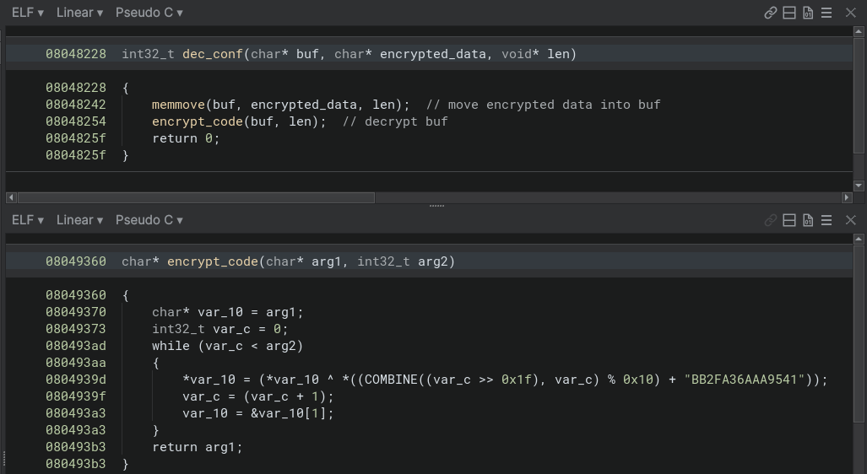Open the hamburger menu in top pane
The image size is (867, 474).
coord(826,13)
